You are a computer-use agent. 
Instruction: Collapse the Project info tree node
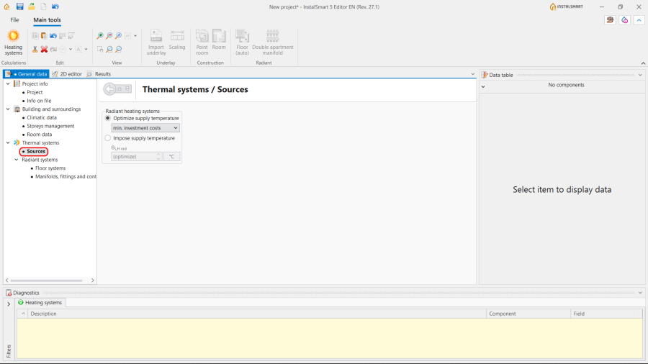point(8,83)
